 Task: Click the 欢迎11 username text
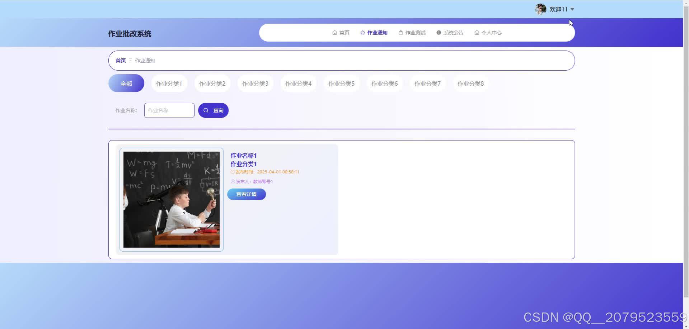tap(559, 10)
